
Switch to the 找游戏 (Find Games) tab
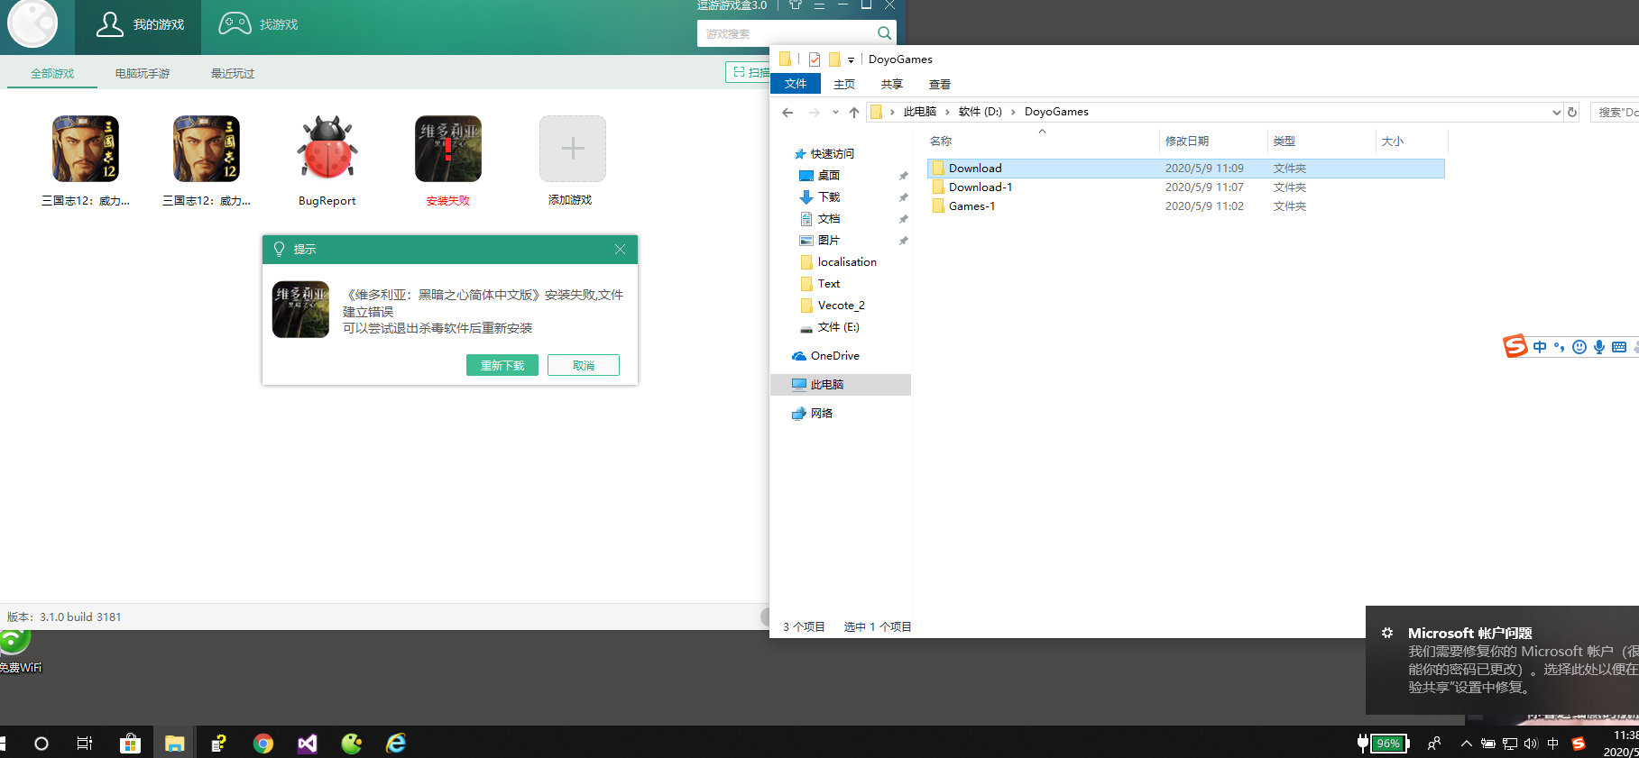(x=259, y=24)
